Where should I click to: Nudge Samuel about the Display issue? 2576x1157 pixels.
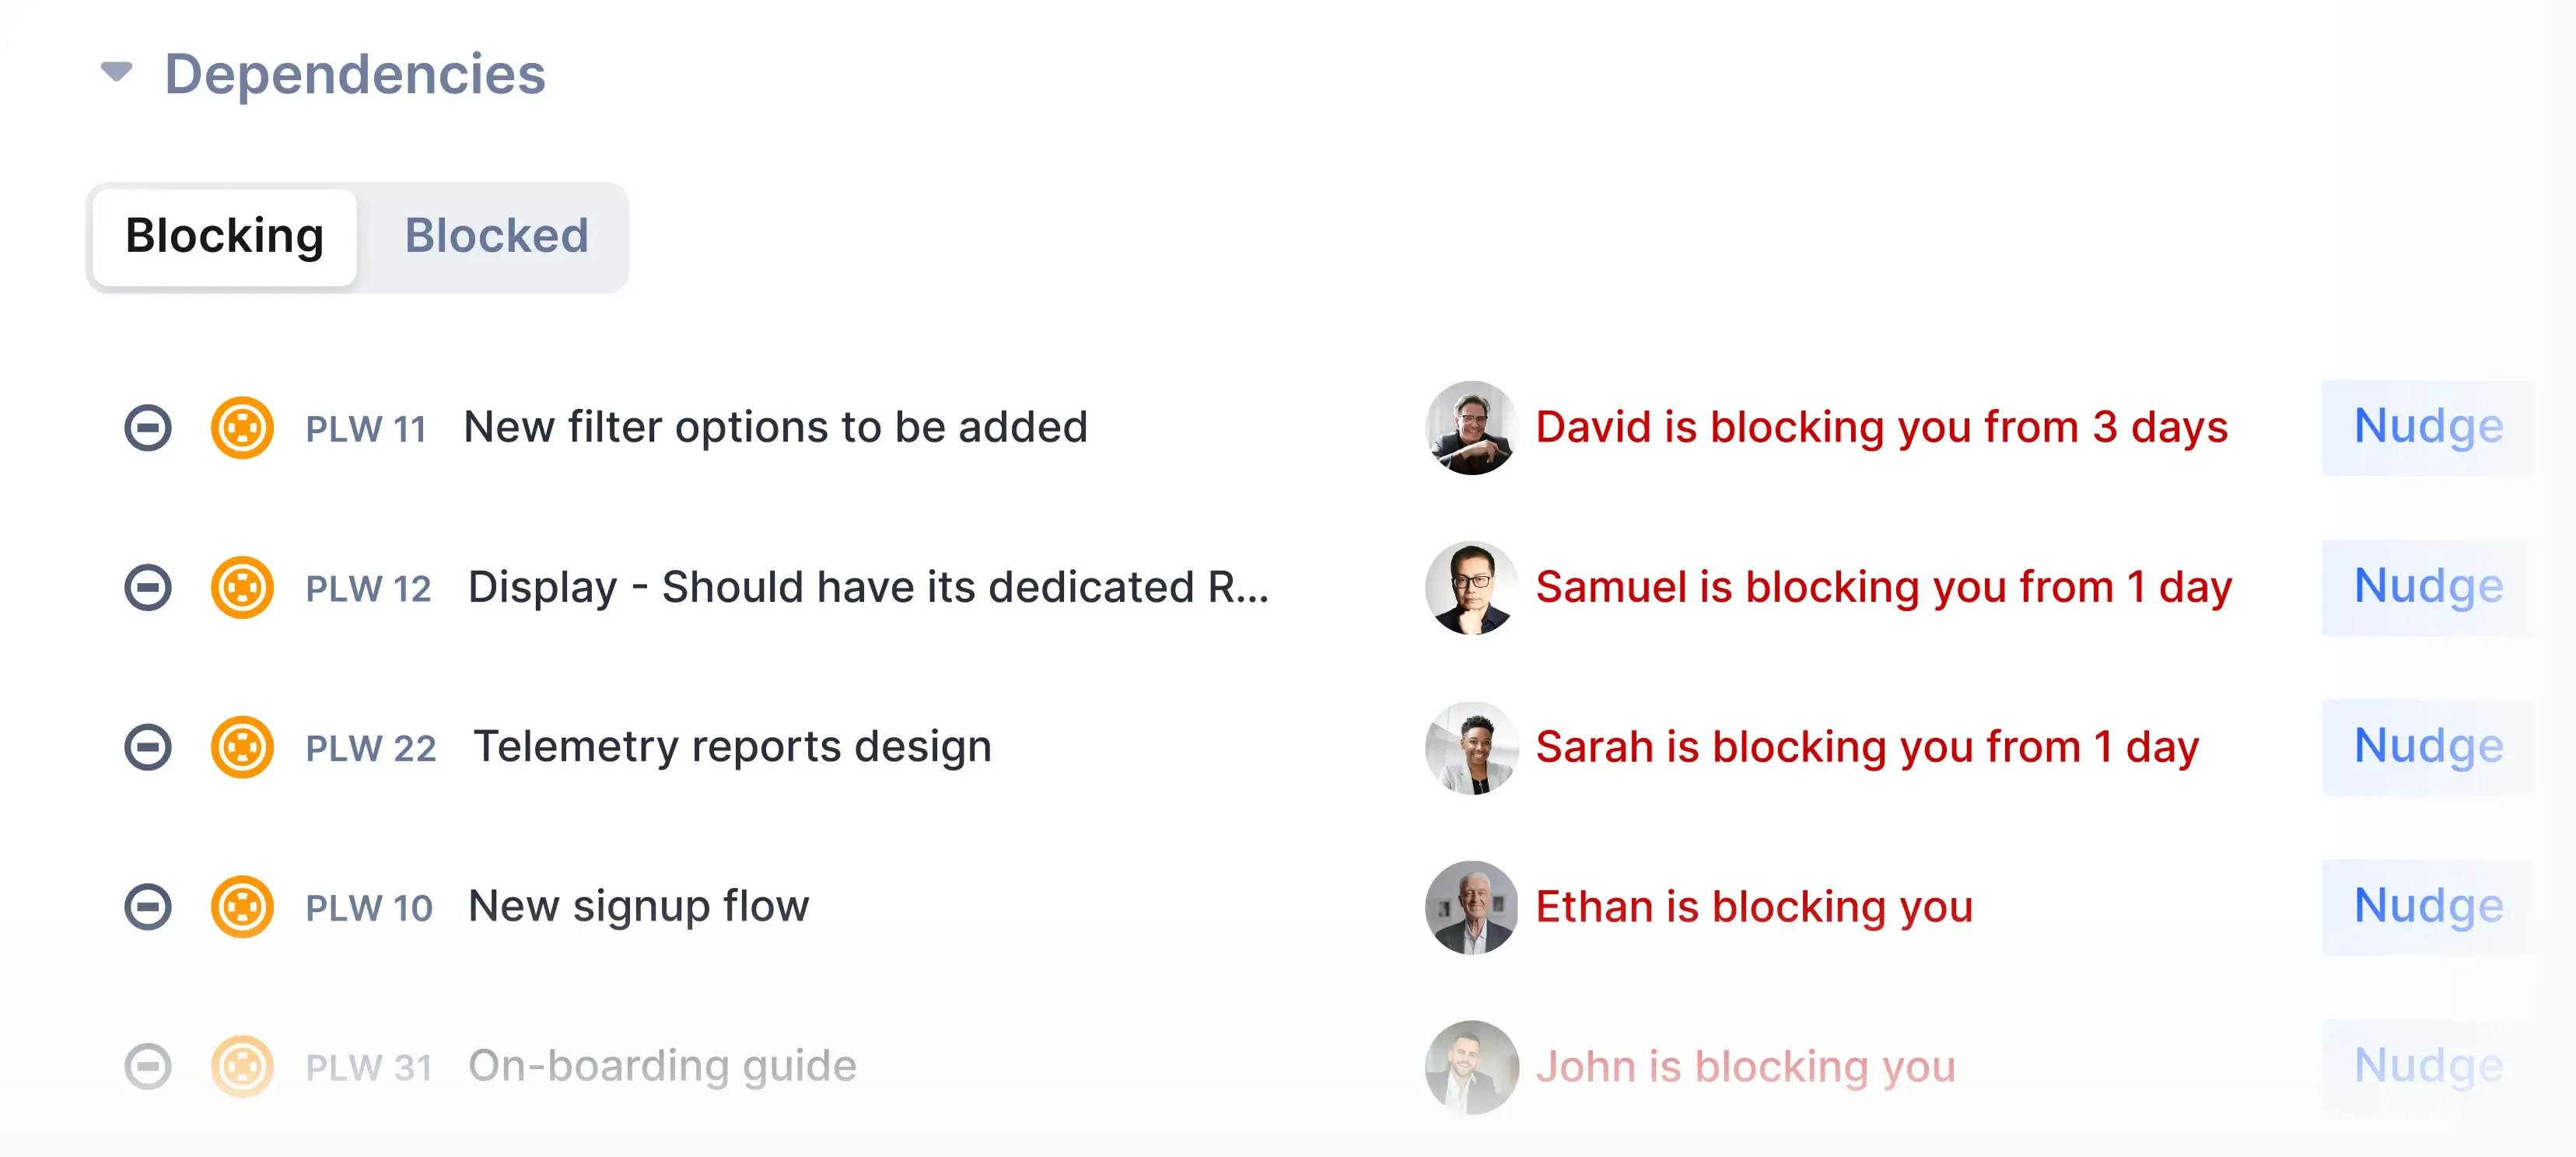pos(2427,587)
